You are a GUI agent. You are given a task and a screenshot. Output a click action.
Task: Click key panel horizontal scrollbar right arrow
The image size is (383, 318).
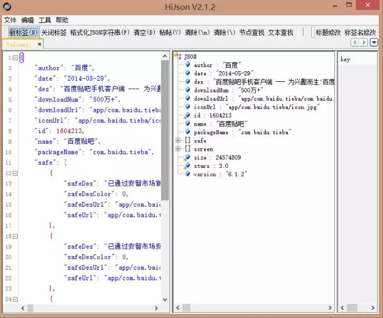pos(373,308)
